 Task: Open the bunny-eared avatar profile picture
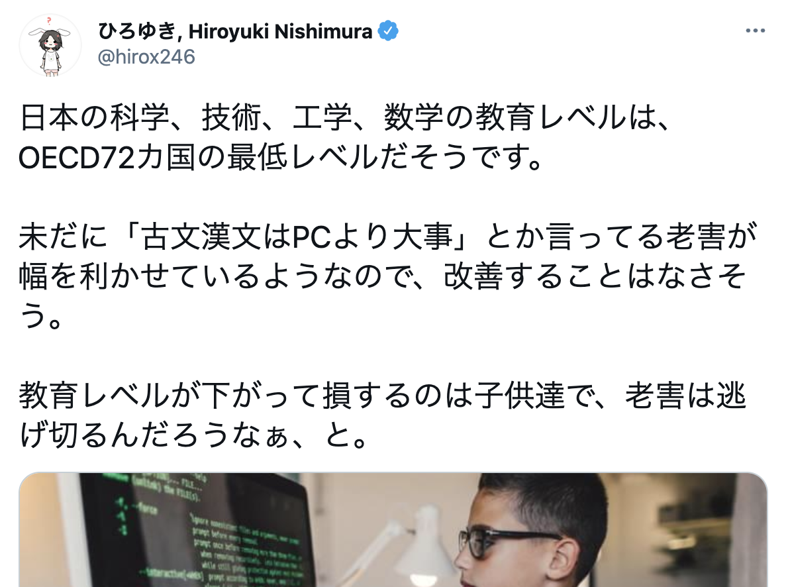point(50,45)
